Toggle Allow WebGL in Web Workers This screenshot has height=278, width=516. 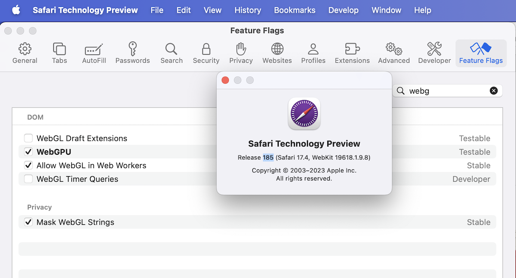click(x=28, y=165)
